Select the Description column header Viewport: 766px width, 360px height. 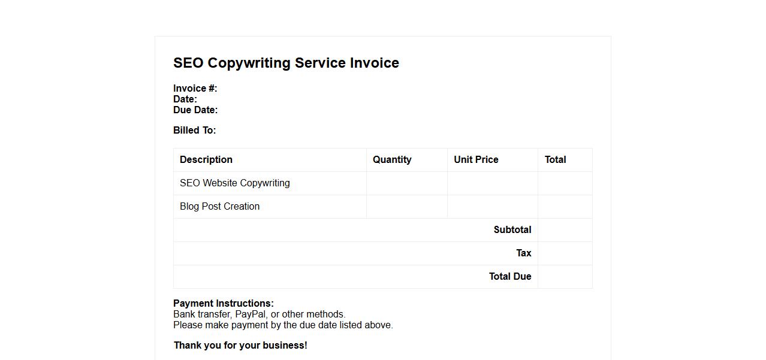coord(206,160)
